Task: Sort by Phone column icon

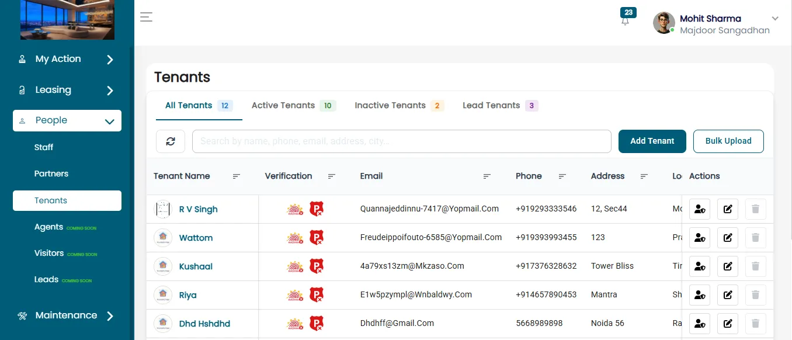Action: click(562, 176)
